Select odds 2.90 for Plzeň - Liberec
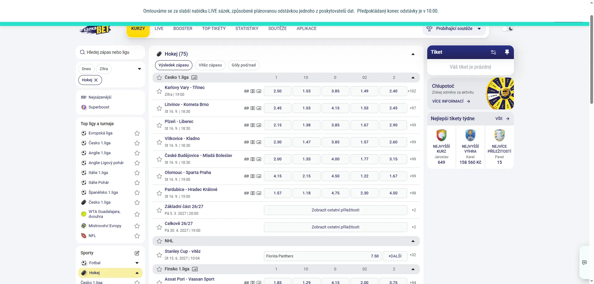Viewport: 594px width, 284px height. point(393,125)
